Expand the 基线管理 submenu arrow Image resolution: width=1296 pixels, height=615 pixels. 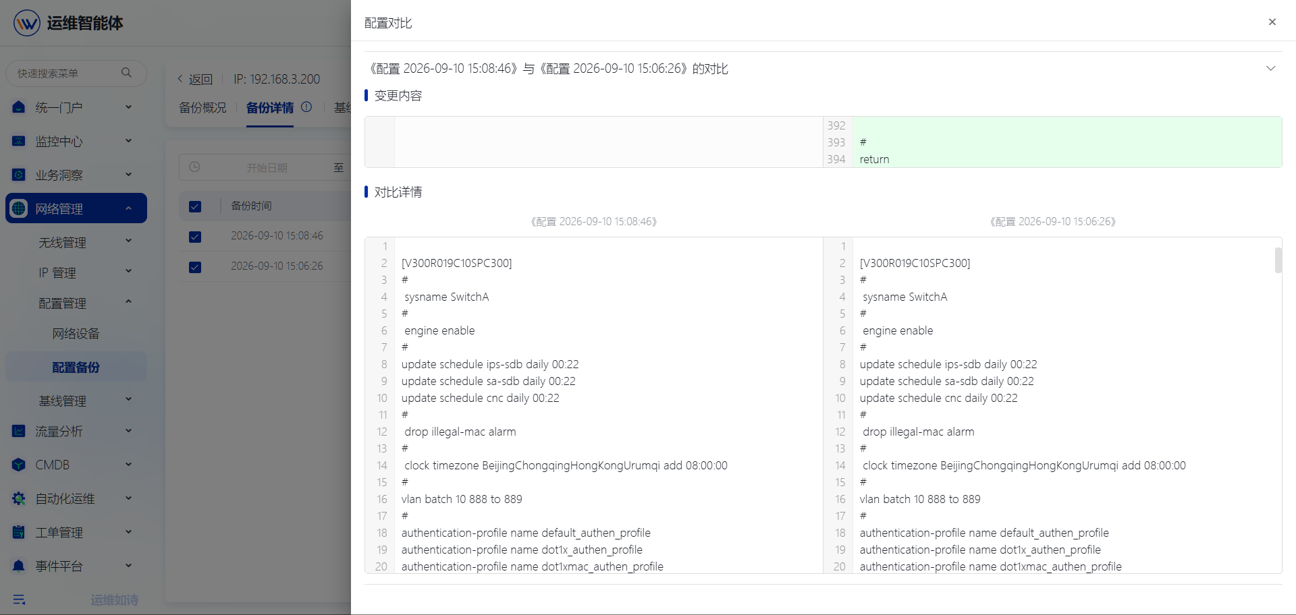point(128,399)
